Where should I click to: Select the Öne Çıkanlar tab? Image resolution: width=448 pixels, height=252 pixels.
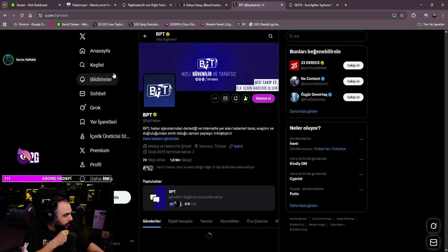tap(257, 221)
